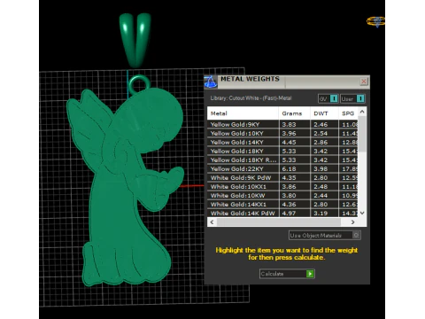Sort by the DWT column header
Screen dimensions: 425x319
324,113
